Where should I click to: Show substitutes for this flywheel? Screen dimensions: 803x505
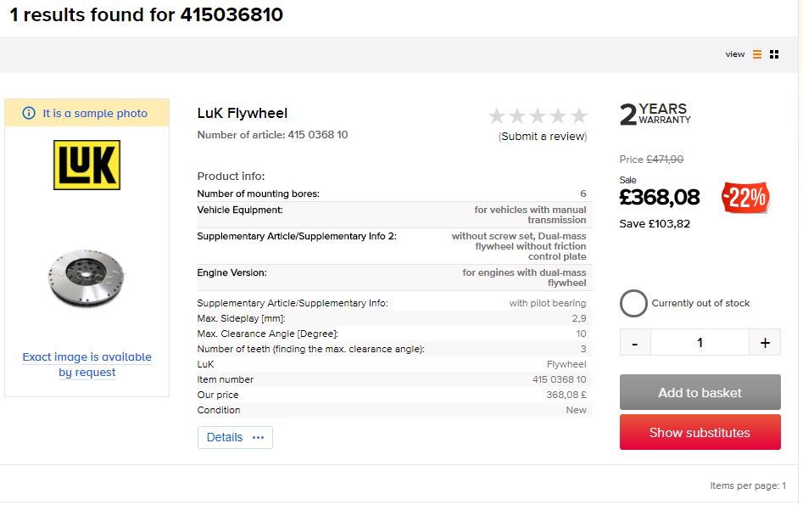(700, 432)
